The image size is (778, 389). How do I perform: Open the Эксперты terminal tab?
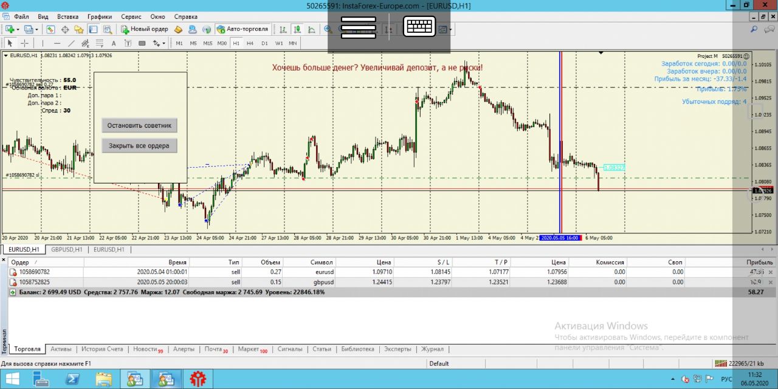tap(398, 349)
